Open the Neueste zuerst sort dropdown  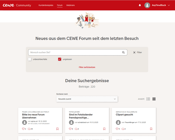(x=87, y=99)
